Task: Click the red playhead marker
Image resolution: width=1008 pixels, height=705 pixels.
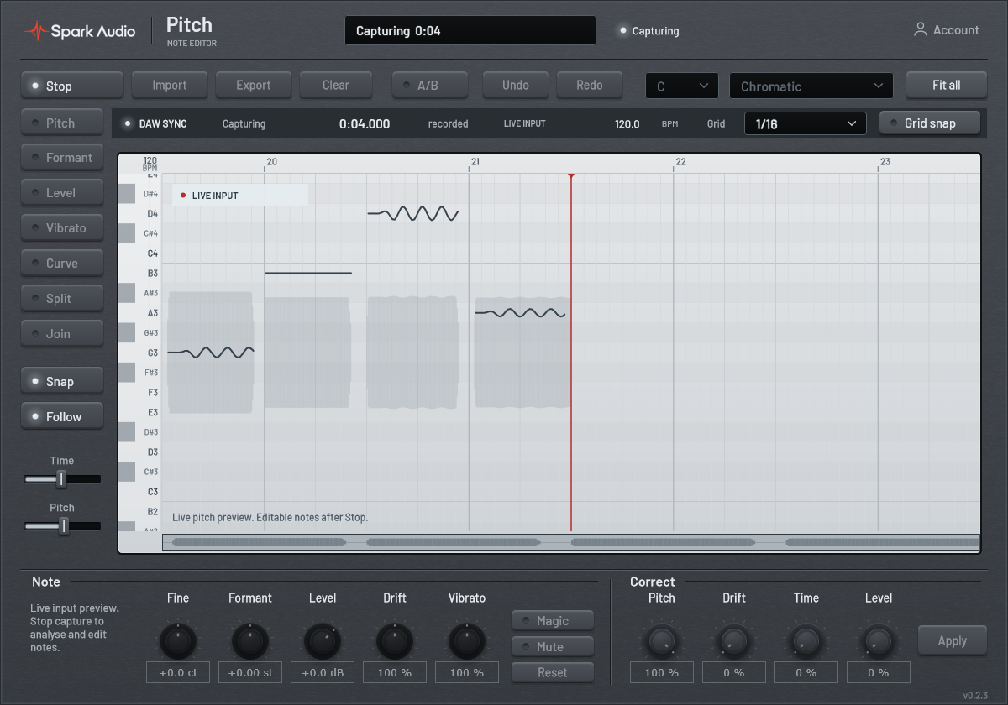Action: (571, 176)
